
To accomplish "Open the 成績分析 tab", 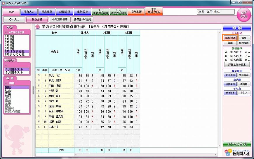I will click(65, 12).
